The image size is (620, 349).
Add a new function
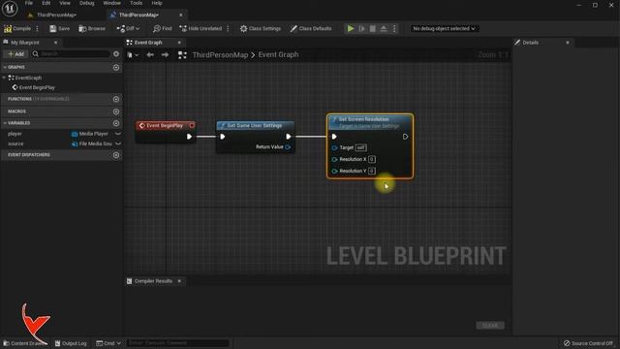click(116, 99)
